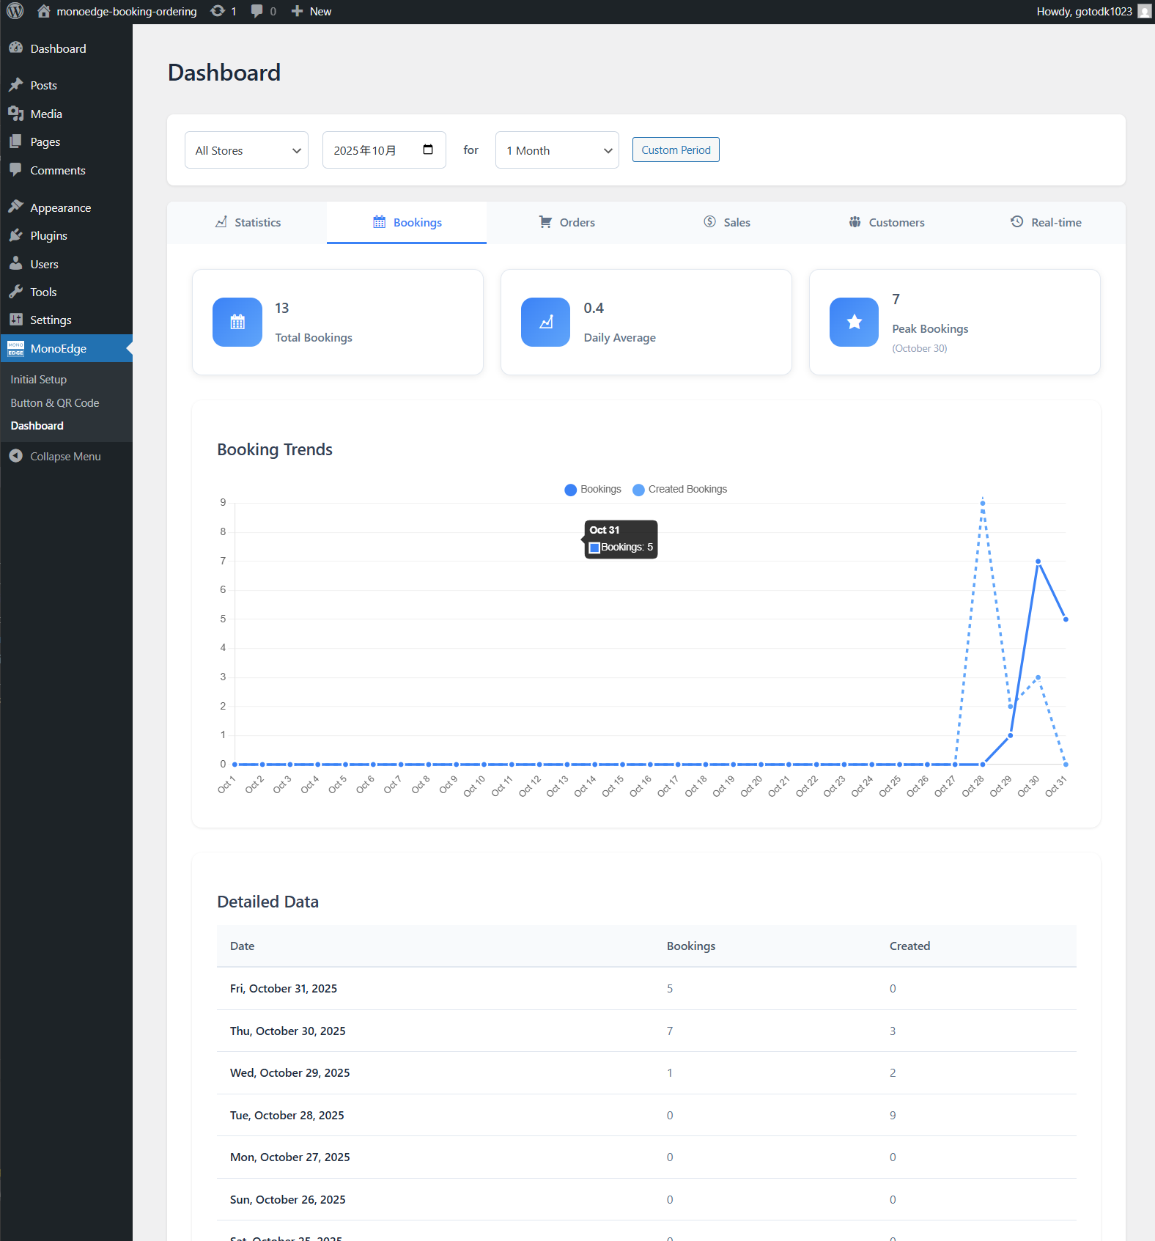This screenshot has height=1241, width=1155.
Task: Click the Dashboard gauge icon in sidebar
Action: click(16, 48)
